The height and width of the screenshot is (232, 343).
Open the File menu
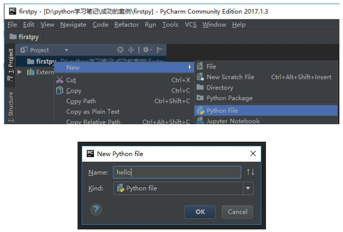[x=12, y=25]
